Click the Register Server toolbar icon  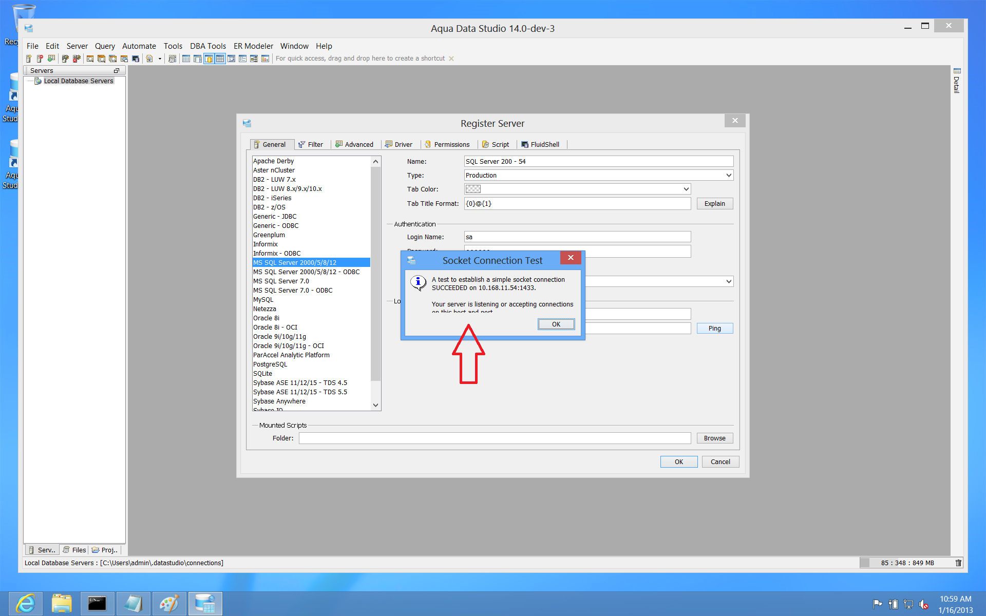tap(29, 59)
